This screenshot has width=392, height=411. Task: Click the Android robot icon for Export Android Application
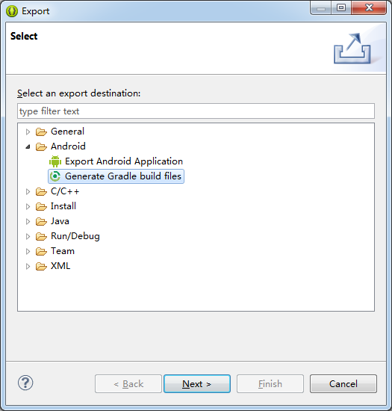tap(55, 161)
